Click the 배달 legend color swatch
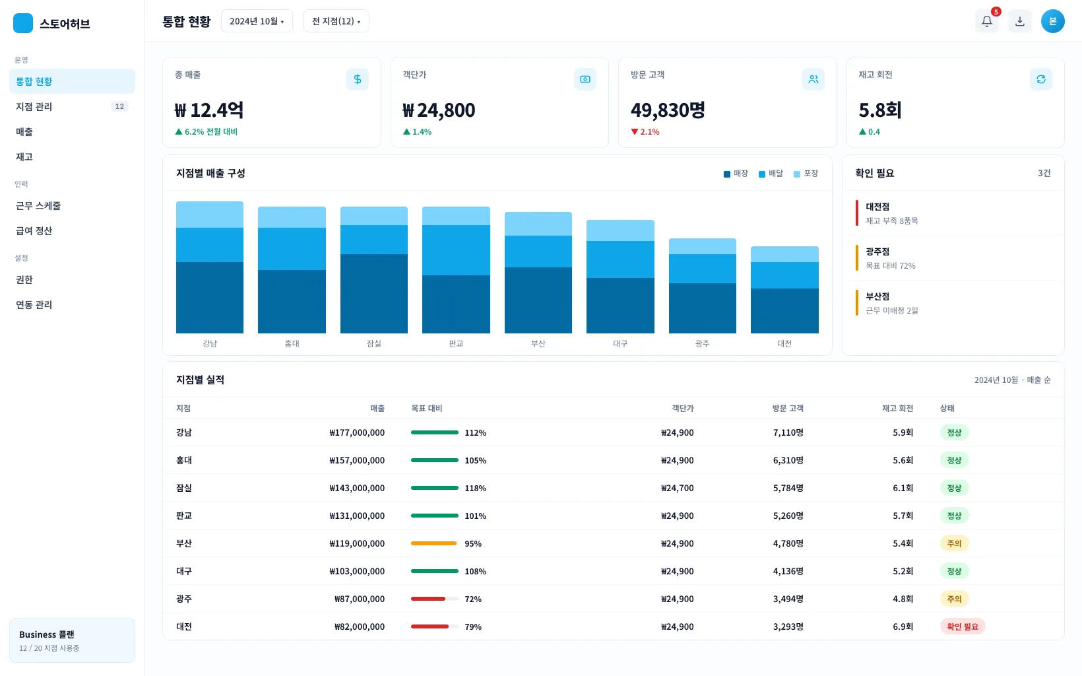The height and width of the screenshot is (676, 1082). 762,174
